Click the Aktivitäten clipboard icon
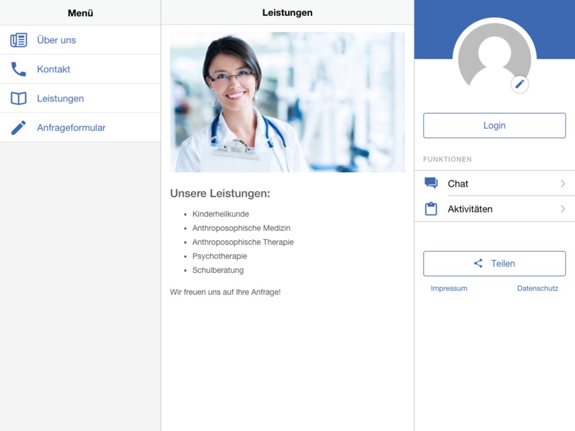 click(431, 209)
